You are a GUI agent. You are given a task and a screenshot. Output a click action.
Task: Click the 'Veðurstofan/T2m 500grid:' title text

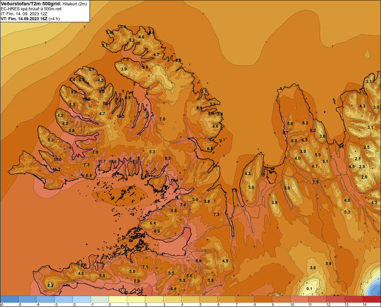pos(31,3)
